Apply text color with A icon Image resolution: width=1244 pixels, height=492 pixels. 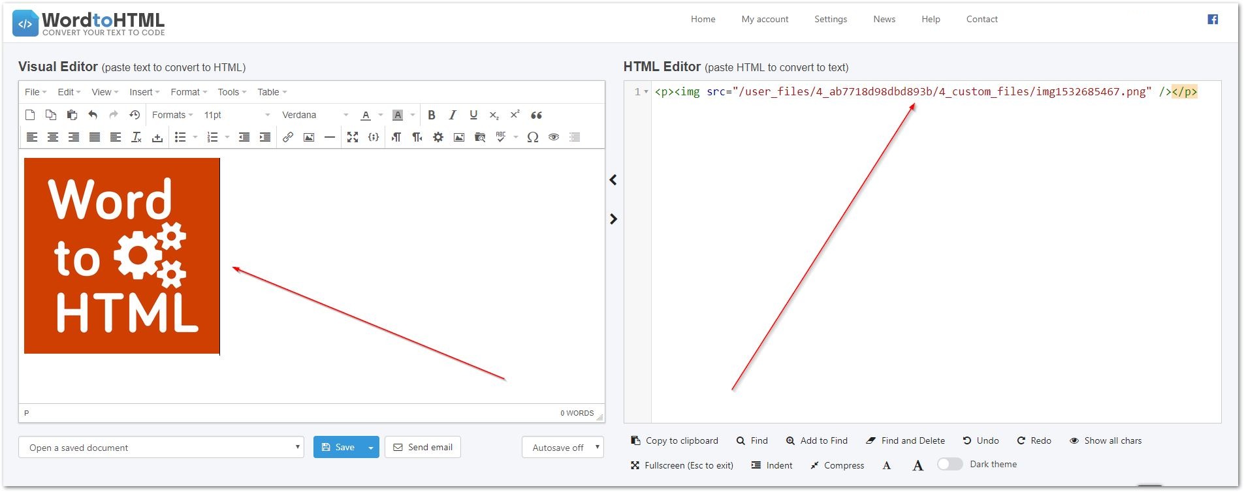click(366, 115)
